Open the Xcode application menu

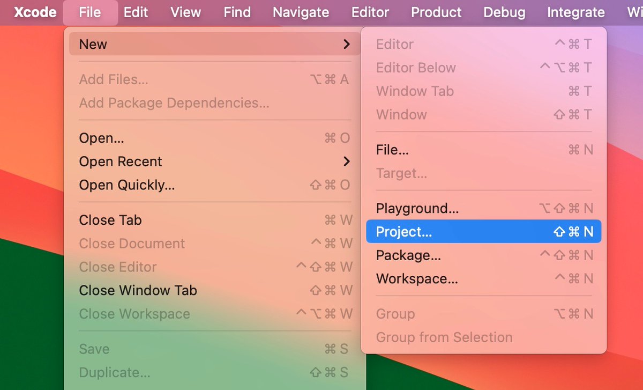click(x=35, y=12)
